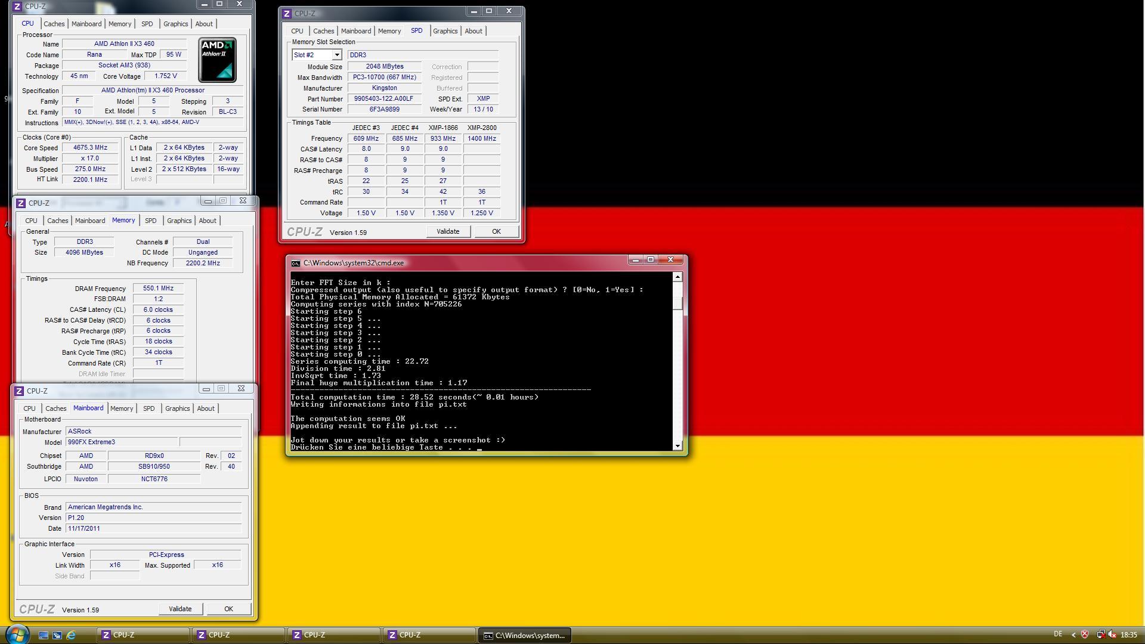1145x644 pixels.
Task: Maximize the cmd.exe window
Action: 651,260
